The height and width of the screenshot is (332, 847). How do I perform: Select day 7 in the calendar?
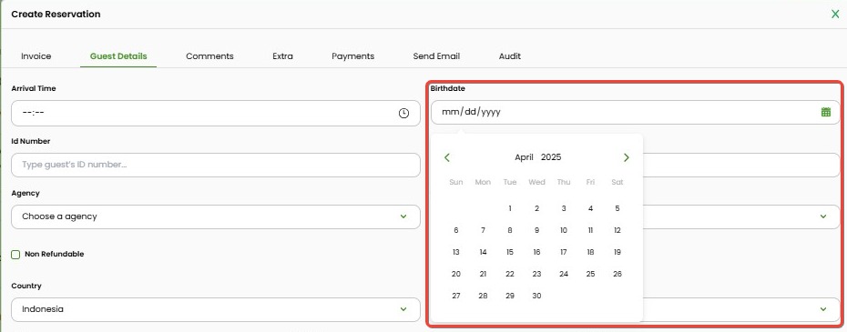[x=483, y=230]
